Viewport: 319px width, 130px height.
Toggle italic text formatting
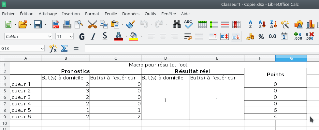tap(94, 36)
